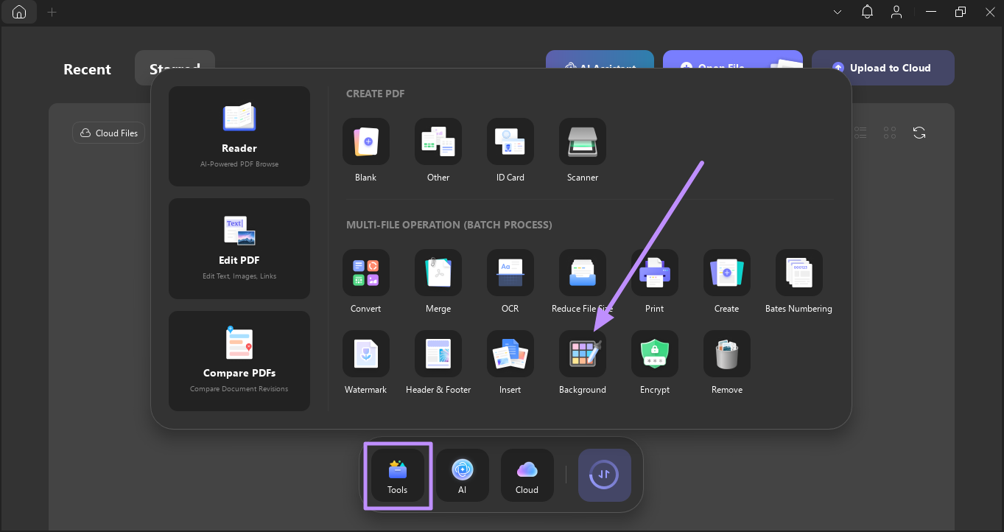Switch to list view of files
Image resolution: width=1004 pixels, height=532 pixels.
pos(860,132)
